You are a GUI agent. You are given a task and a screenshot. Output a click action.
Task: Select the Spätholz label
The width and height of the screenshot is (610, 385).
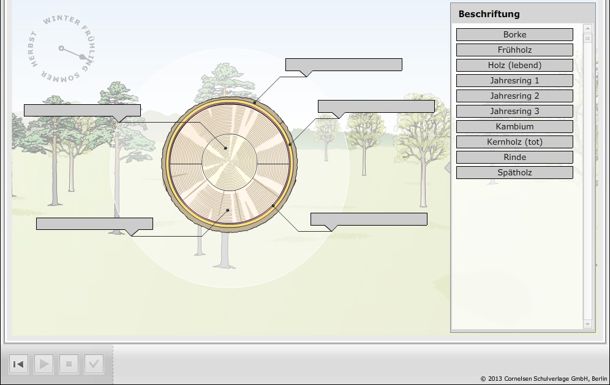pos(514,173)
